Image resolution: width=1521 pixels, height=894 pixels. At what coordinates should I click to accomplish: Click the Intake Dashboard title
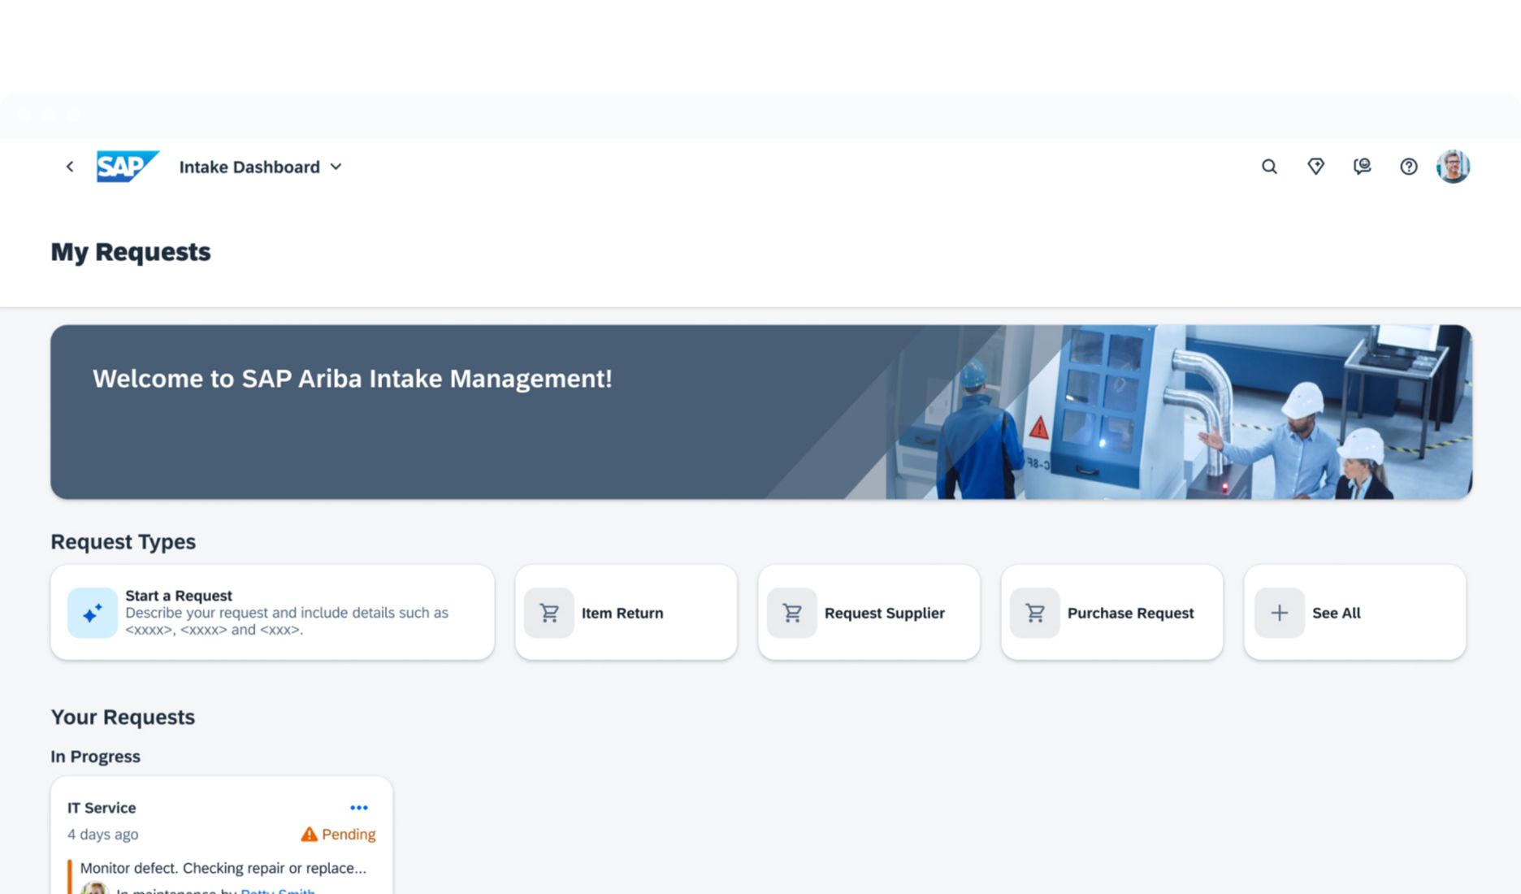click(249, 167)
